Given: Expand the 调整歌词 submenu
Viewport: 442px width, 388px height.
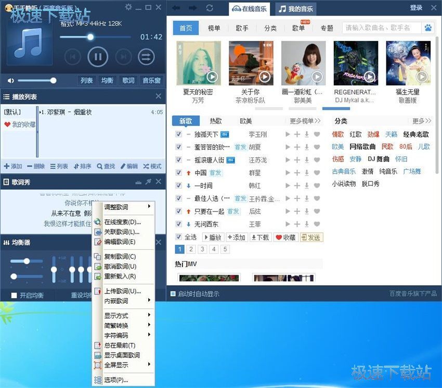Looking at the screenshot, I should [x=124, y=207].
